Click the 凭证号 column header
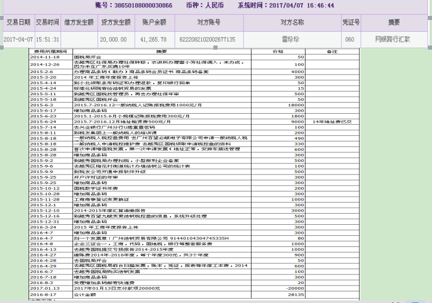 (351, 22)
